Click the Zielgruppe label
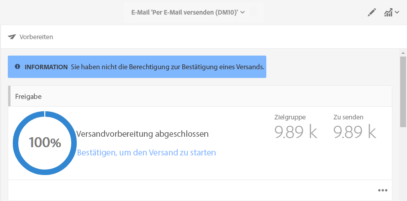This screenshot has height=201, width=407. [x=290, y=117]
